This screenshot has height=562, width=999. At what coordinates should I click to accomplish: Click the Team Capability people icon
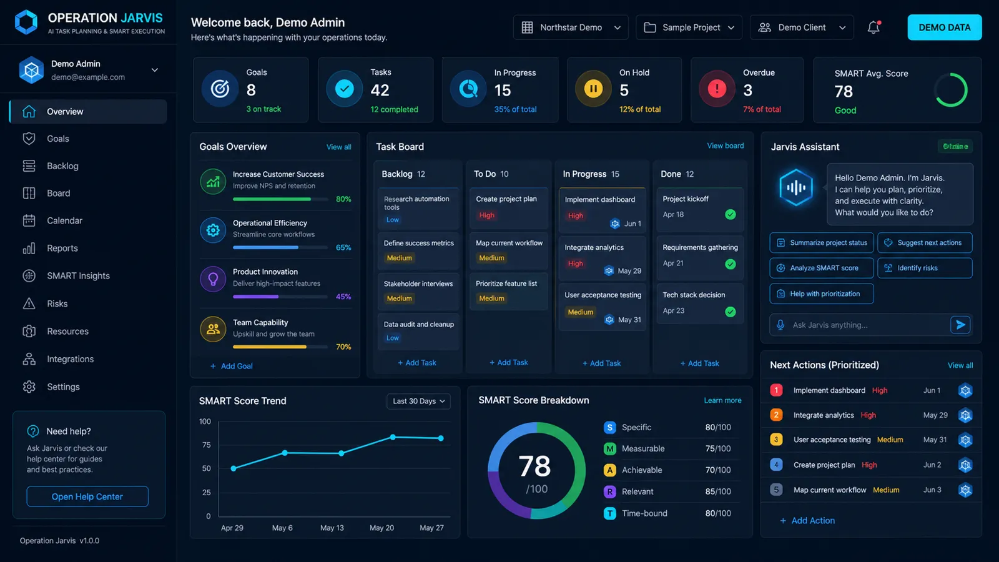pyautogui.click(x=213, y=329)
